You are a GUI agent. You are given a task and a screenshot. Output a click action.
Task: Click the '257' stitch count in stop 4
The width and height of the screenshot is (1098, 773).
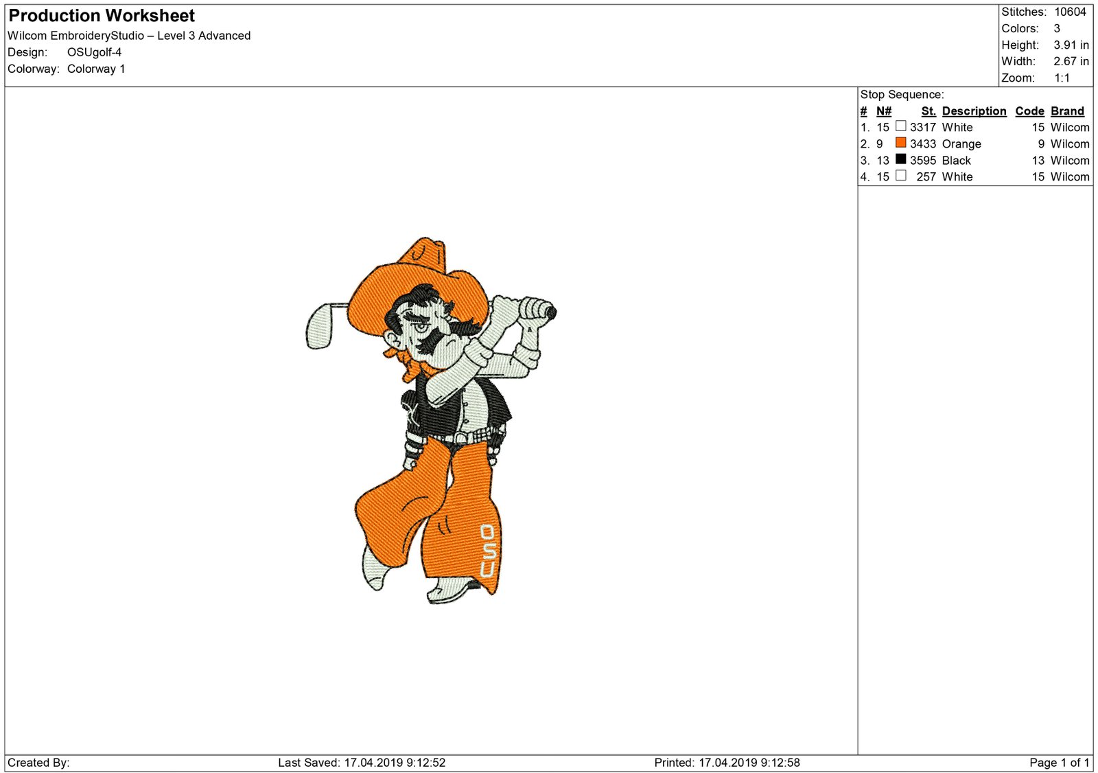(x=926, y=177)
